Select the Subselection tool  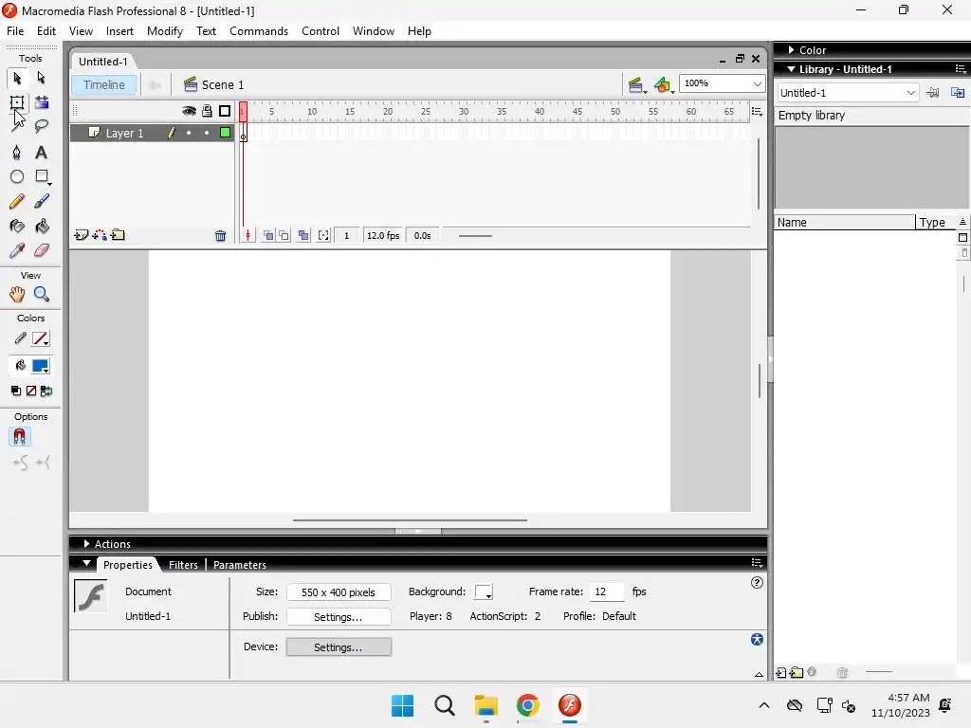(x=41, y=78)
